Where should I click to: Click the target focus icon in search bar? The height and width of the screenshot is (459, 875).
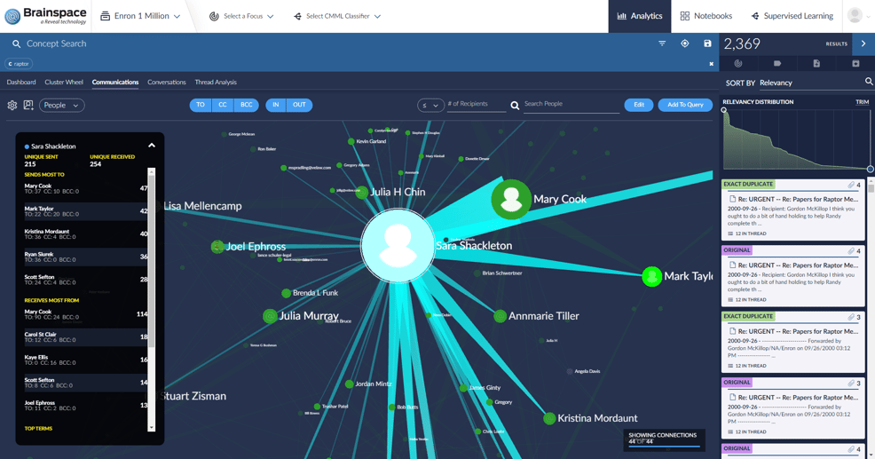click(685, 44)
